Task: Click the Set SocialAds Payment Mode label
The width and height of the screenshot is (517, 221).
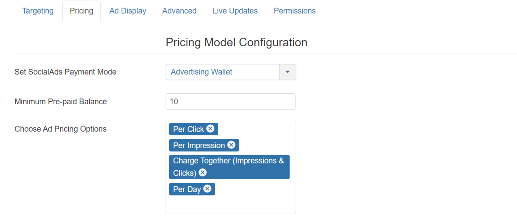Action: pos(65,72)
